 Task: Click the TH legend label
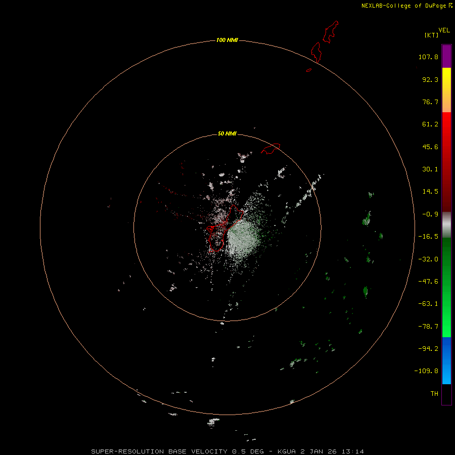tap(434, 393)
